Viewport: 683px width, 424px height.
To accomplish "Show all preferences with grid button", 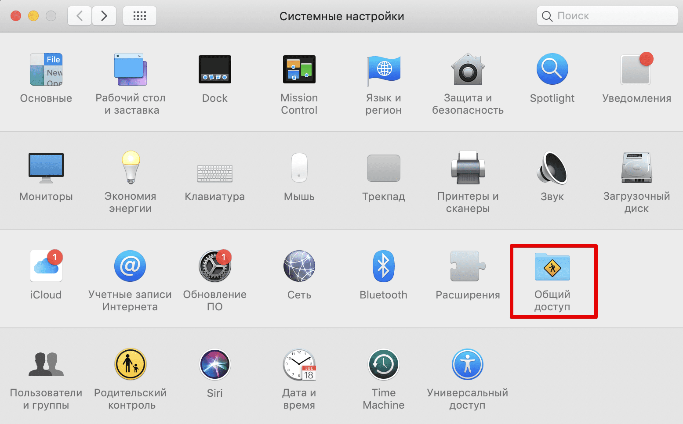I will tap(140, 16).
